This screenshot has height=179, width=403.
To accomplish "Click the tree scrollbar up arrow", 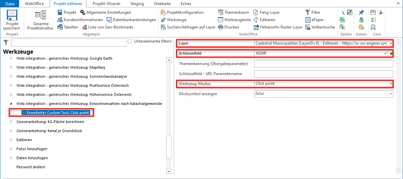I will coord(169,60).
